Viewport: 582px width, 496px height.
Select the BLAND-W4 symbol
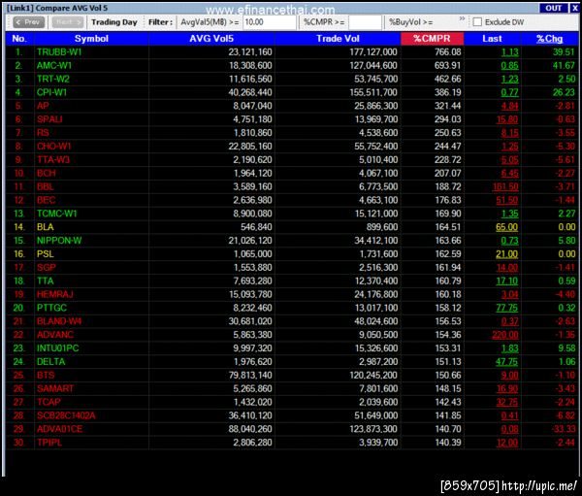pyautogui.click(x=59, y=321)
